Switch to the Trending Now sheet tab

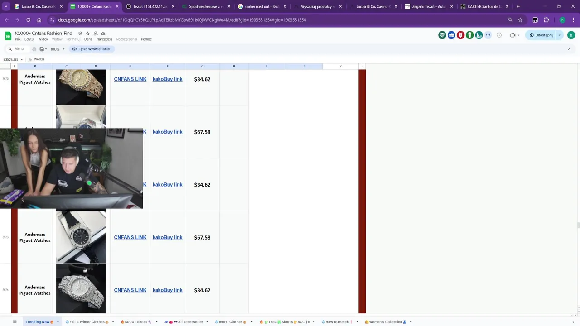39,322
